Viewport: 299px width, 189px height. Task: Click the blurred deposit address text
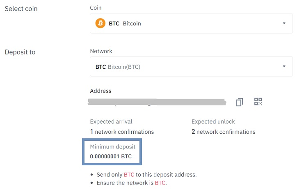[158, 102]
